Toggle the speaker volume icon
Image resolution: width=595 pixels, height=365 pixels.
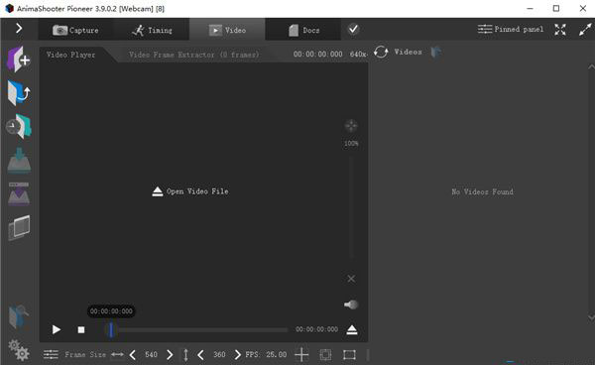(x=351, y=304)
